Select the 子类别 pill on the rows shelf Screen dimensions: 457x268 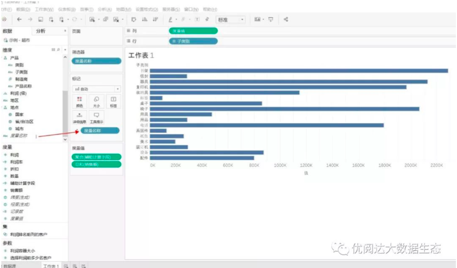coord(192,40)
